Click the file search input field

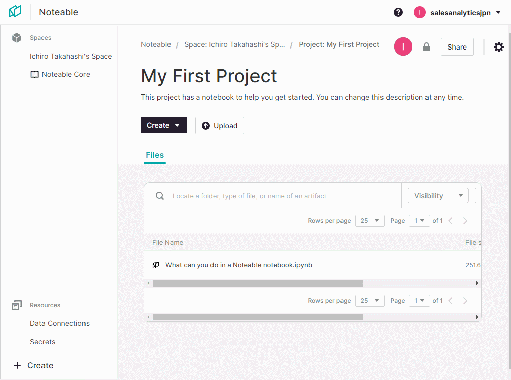point(283,196)
